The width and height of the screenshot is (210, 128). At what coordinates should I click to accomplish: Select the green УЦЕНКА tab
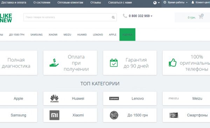point(127,35)
